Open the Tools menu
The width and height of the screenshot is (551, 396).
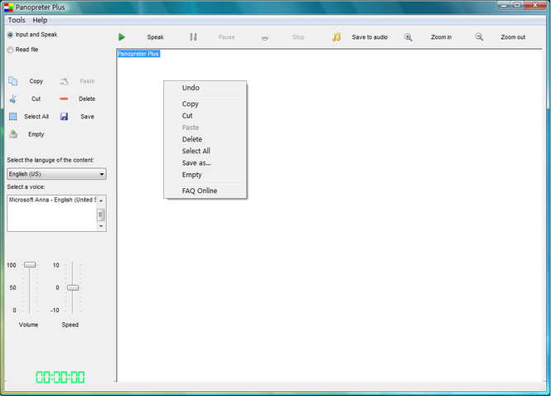click(17, 20)
